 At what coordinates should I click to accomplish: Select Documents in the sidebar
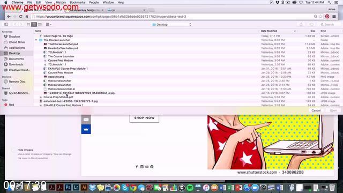pyautogui.click(x=16, y=59)
